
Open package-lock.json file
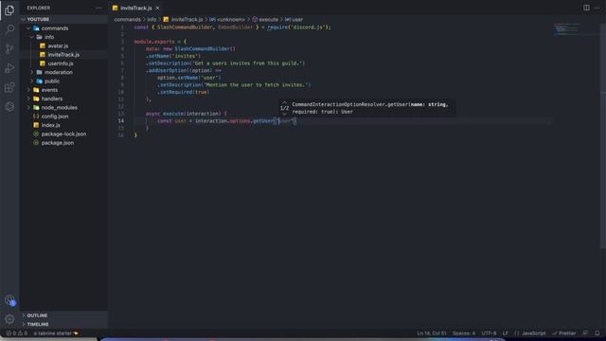coord(63,134)
